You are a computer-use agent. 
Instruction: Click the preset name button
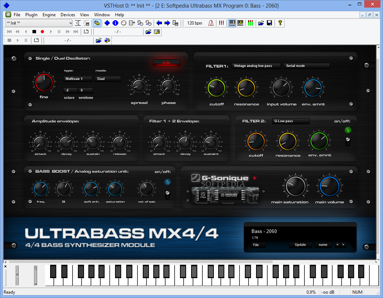pyautogui.click(x=323, y=245)
